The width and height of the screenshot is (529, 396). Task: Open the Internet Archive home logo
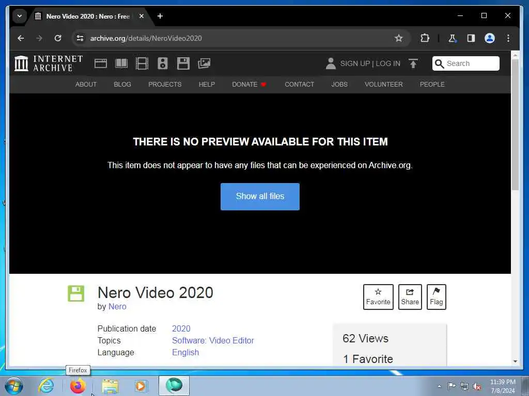(49, 63)
